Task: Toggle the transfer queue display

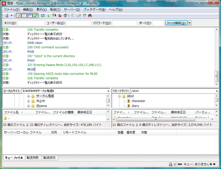Action: pyautogui.click(x=35, y=15)
